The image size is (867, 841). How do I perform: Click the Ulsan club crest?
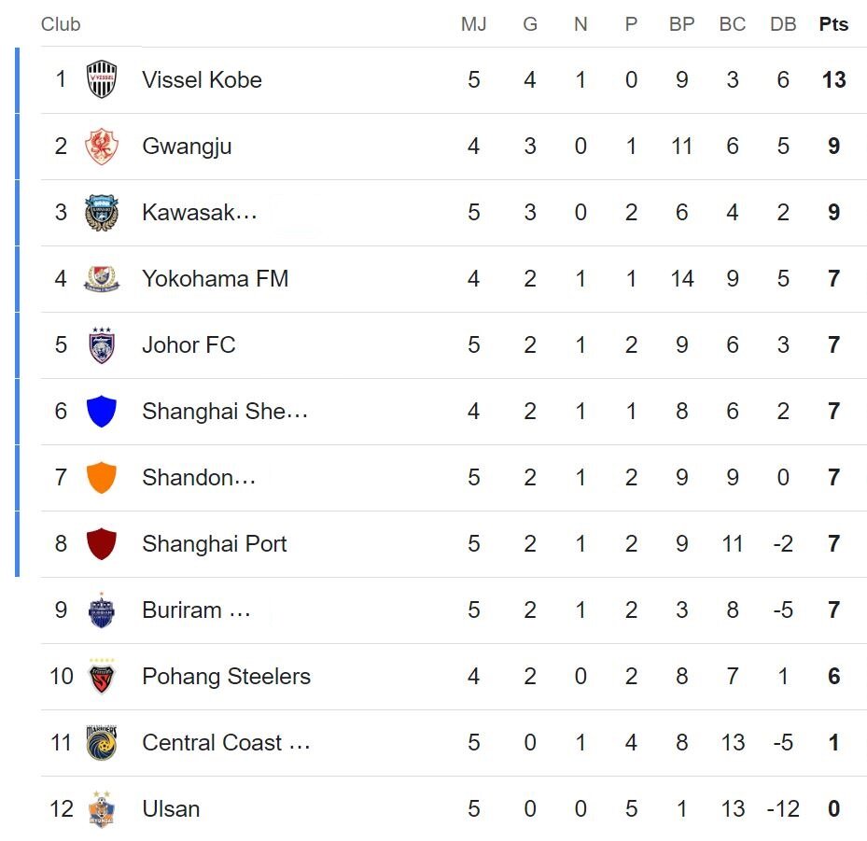pos(101,809)
